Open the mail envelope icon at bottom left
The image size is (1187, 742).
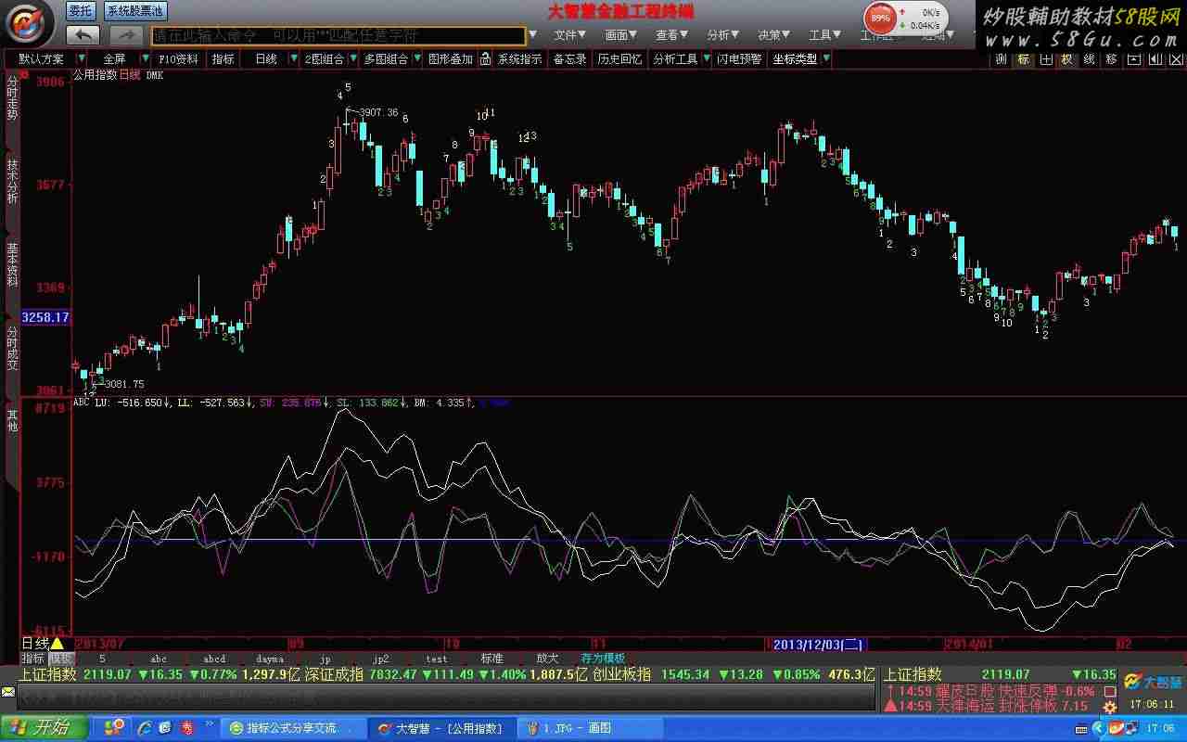pyautogui.click(x=8, y=692)
